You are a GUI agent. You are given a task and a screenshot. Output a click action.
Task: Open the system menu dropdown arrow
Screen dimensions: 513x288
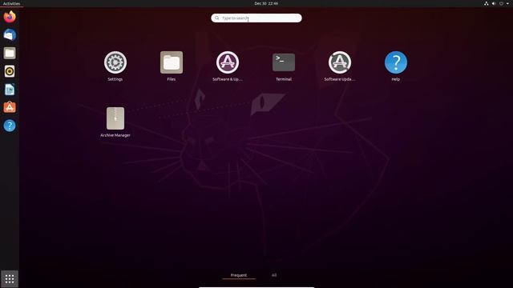coord(507,3)
